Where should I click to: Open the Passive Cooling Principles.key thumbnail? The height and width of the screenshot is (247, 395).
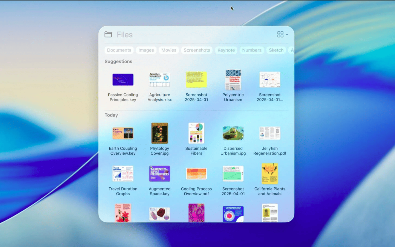click(123, 79)
